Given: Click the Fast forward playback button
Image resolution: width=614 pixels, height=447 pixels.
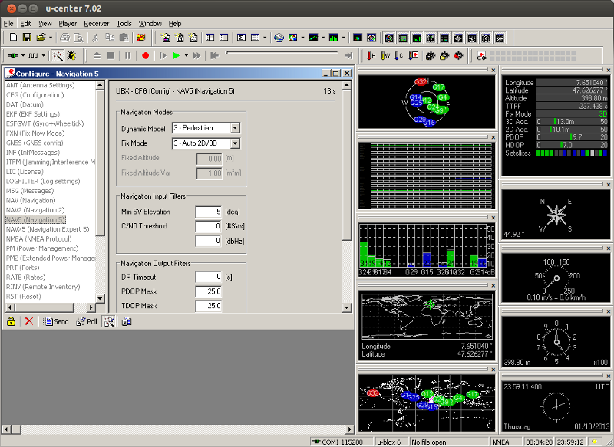Looking at the screenshot, I should (196, 56).
